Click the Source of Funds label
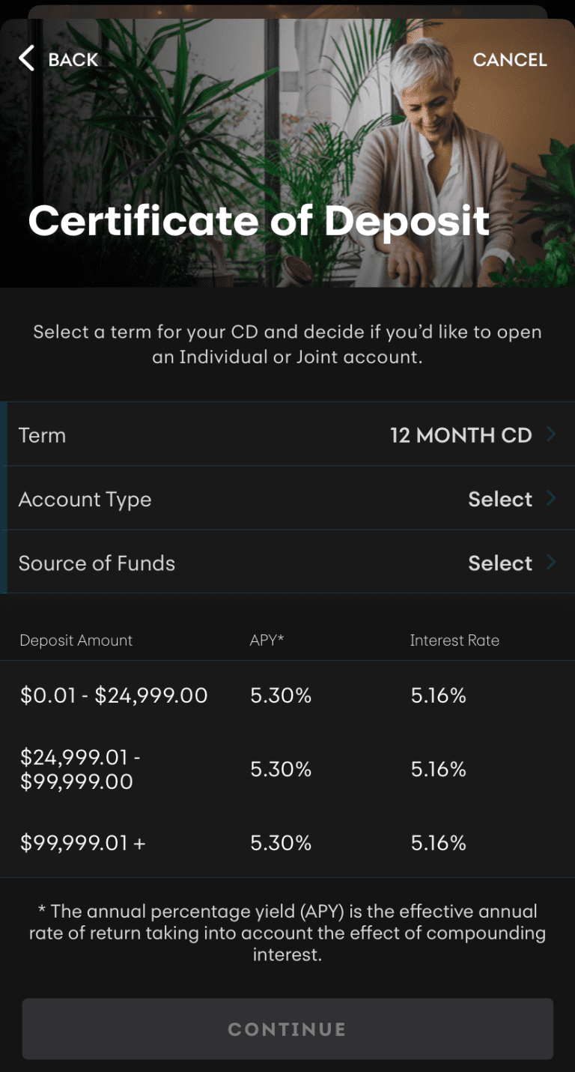Viewport: 575px width, 1072px height. (x=97, y=563)
